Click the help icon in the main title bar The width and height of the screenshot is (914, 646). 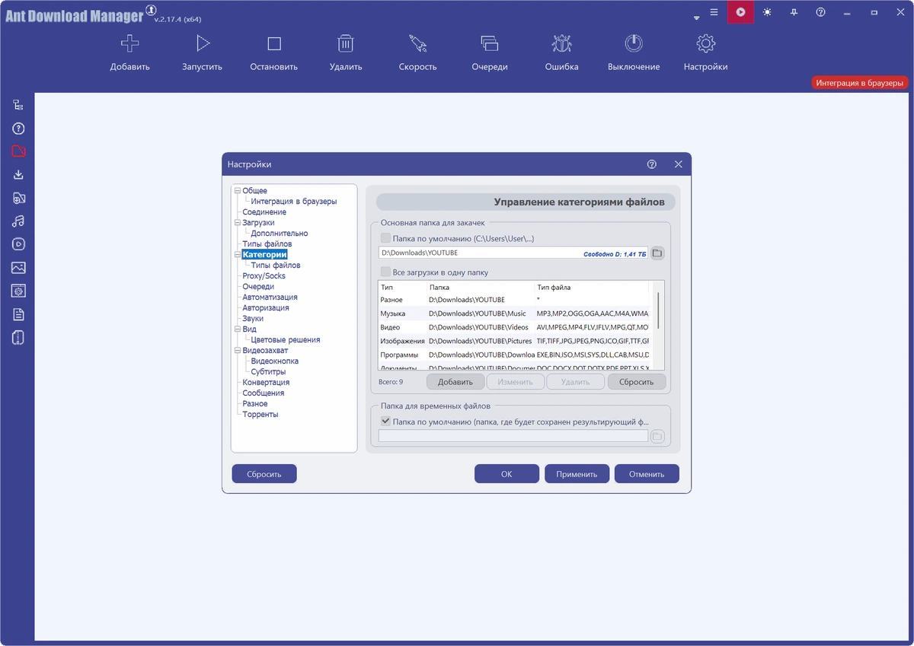pyautogui.click(x=820, y=12)
